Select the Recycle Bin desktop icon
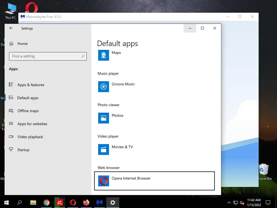This screenshot has width=277, height=208. (264, 172)
